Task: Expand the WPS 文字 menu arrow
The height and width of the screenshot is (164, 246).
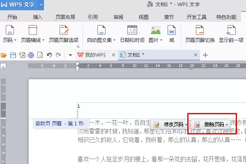Action: (x=41, y=5)
